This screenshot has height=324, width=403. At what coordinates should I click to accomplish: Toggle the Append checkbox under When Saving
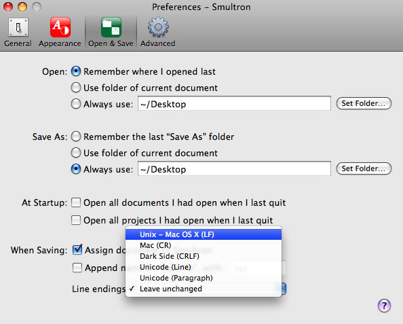[x=77, y=268]
